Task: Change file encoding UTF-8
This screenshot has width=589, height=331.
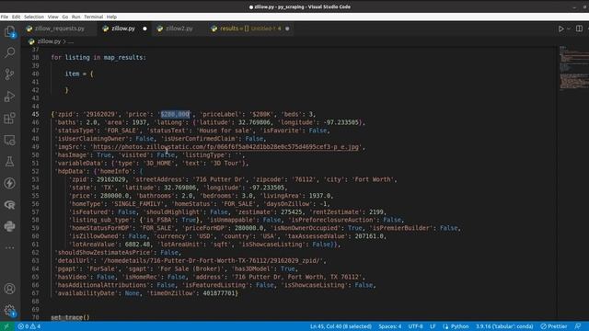Action: pos(415,326)
